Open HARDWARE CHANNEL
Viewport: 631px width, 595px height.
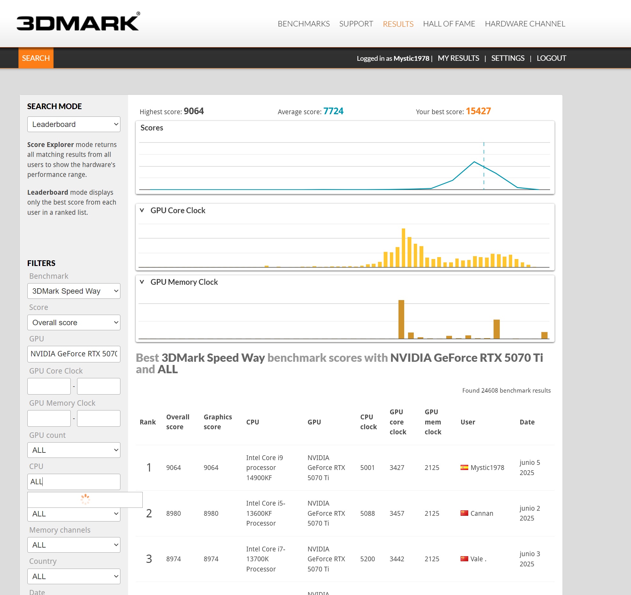coord(525,24)
